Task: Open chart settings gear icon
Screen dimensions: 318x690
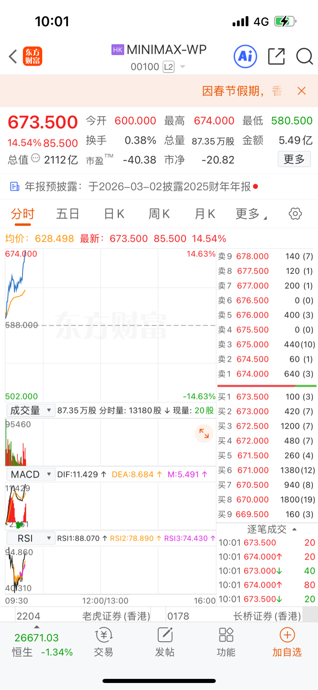Action: click(x=295, y=214)
